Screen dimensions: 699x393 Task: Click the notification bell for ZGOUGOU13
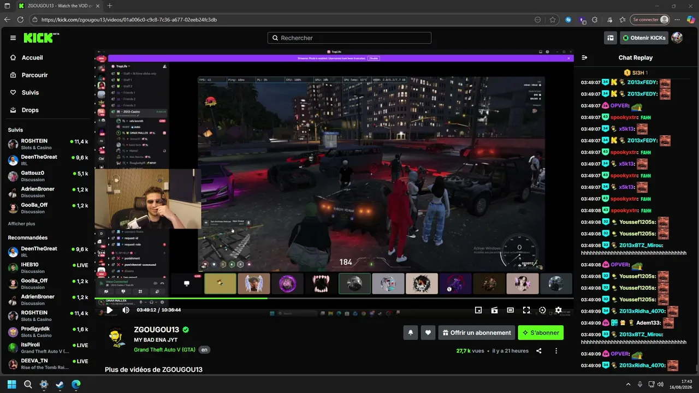click(411, 332)
